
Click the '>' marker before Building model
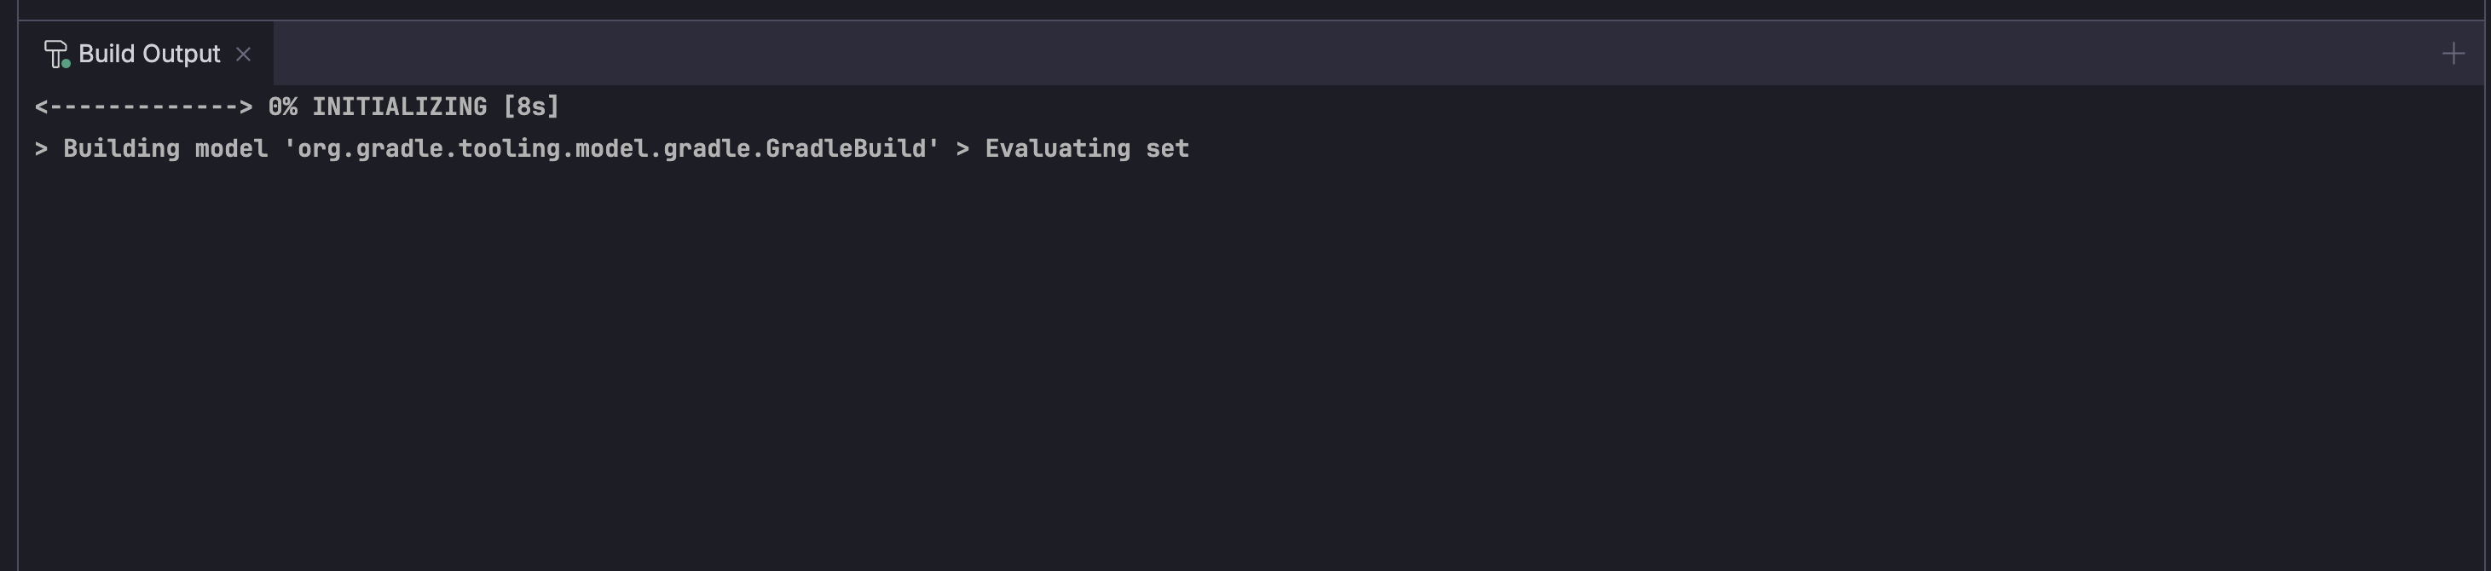(43, 149)
